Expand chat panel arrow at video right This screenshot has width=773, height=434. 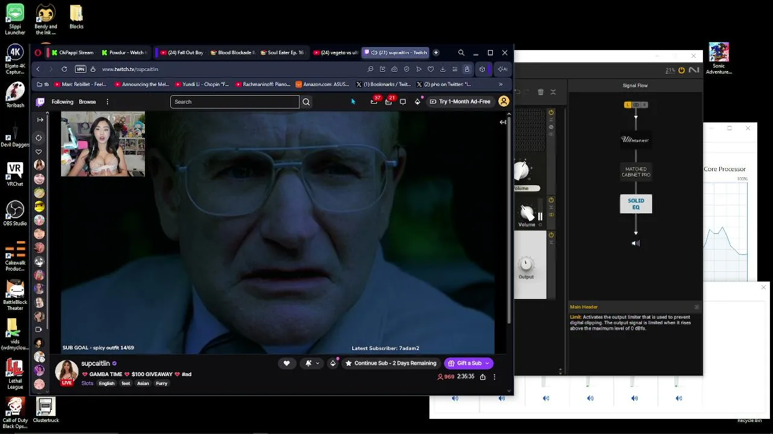(x=502, y=122)
